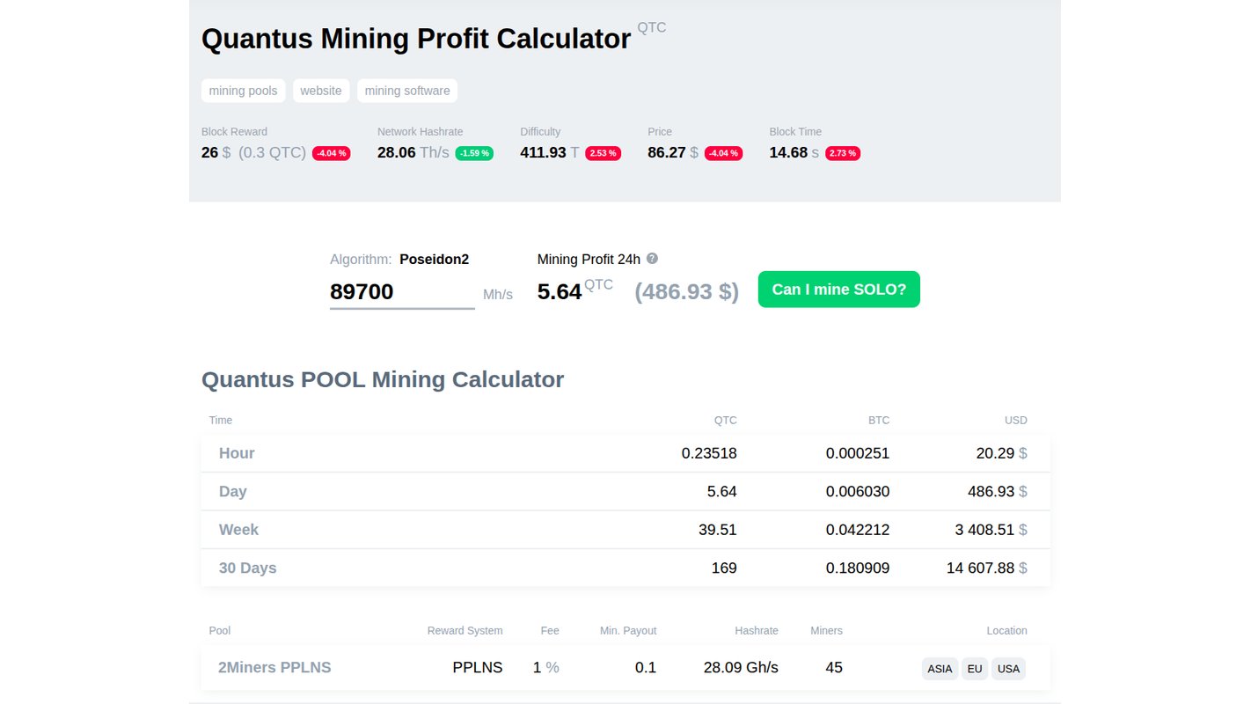Click the 30 Days BTC value 0.180909
Screen dimensions: 1251x704
[858, 568]
